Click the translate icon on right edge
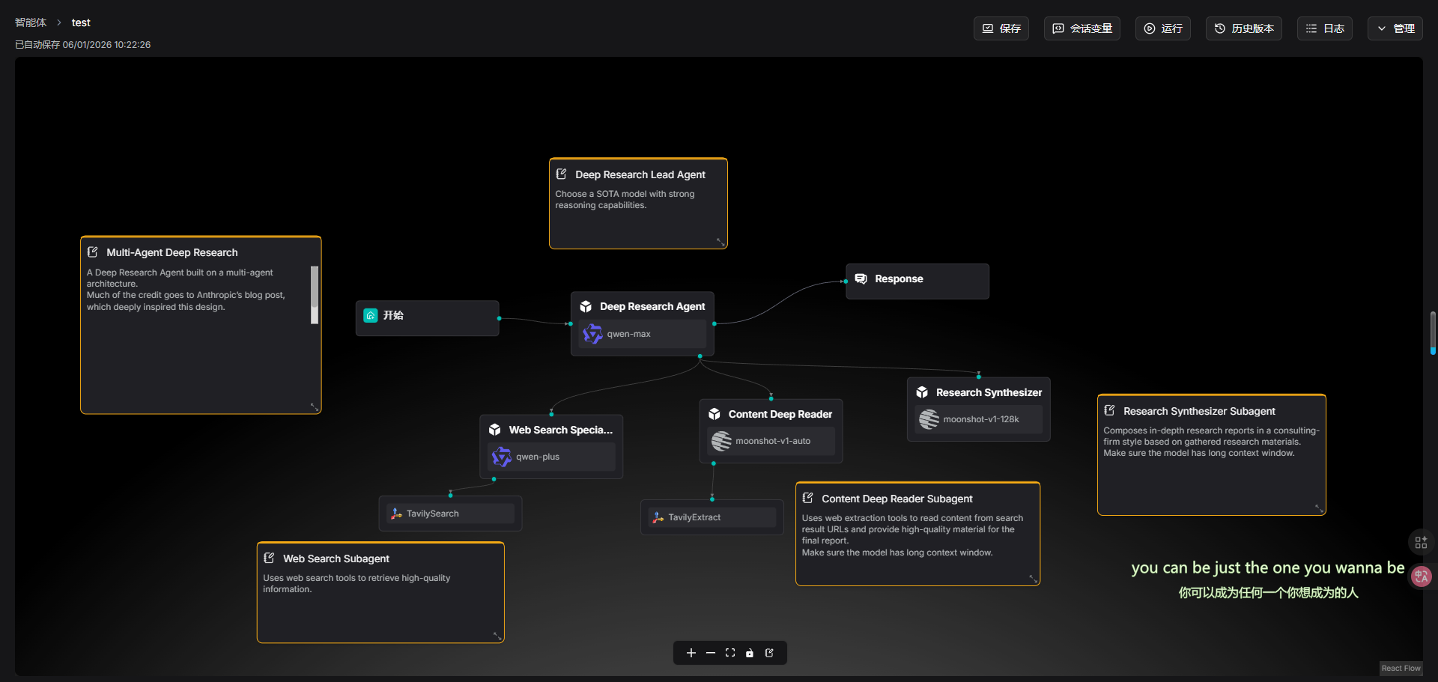The height and width of the screenshot is (682, 1438). [1421, 576]
